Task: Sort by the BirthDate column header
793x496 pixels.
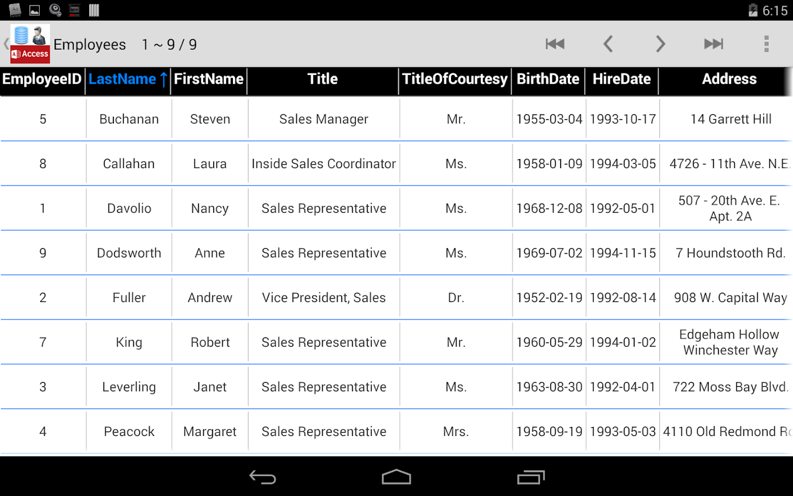Action: (548, 79)
